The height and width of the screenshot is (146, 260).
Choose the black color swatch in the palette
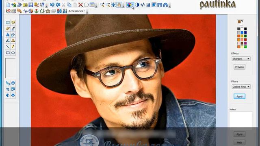tap(245, 29)
